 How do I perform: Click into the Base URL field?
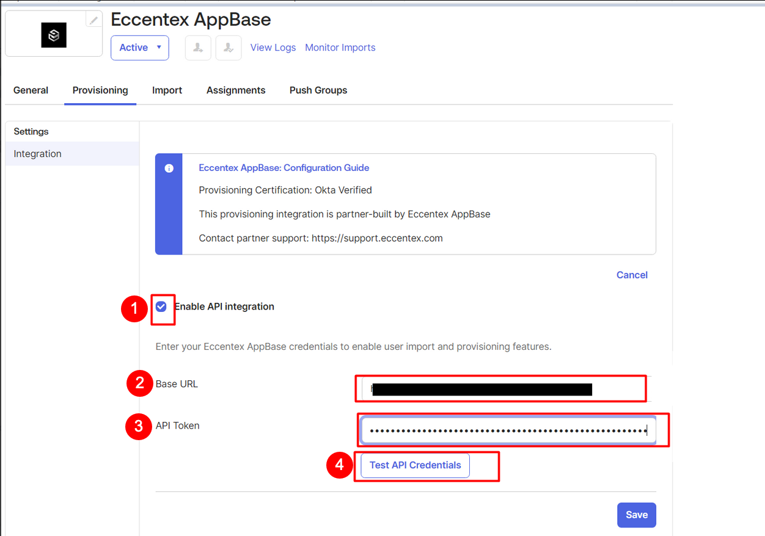pos(507,389)
